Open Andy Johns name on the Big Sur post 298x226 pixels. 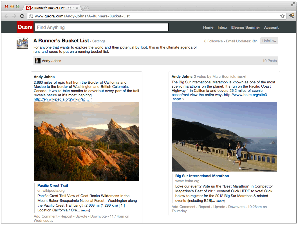[x=182, y=76]
